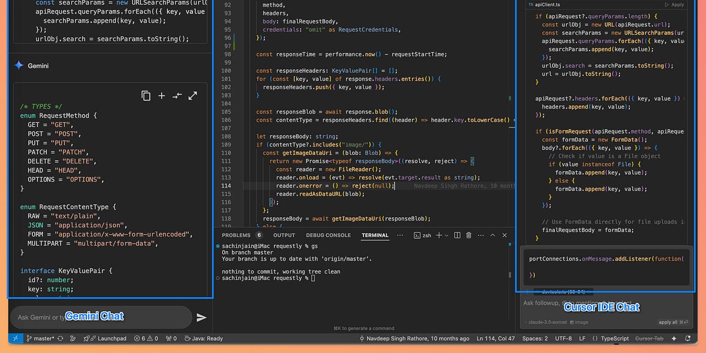706x353 pixels.
Task: Switch to the OUTPUT tab
Action: coord(284,235)
